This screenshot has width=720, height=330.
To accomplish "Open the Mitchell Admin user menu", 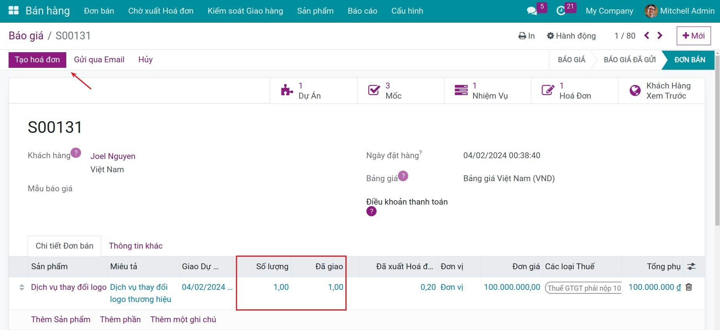I will [679, 11].
